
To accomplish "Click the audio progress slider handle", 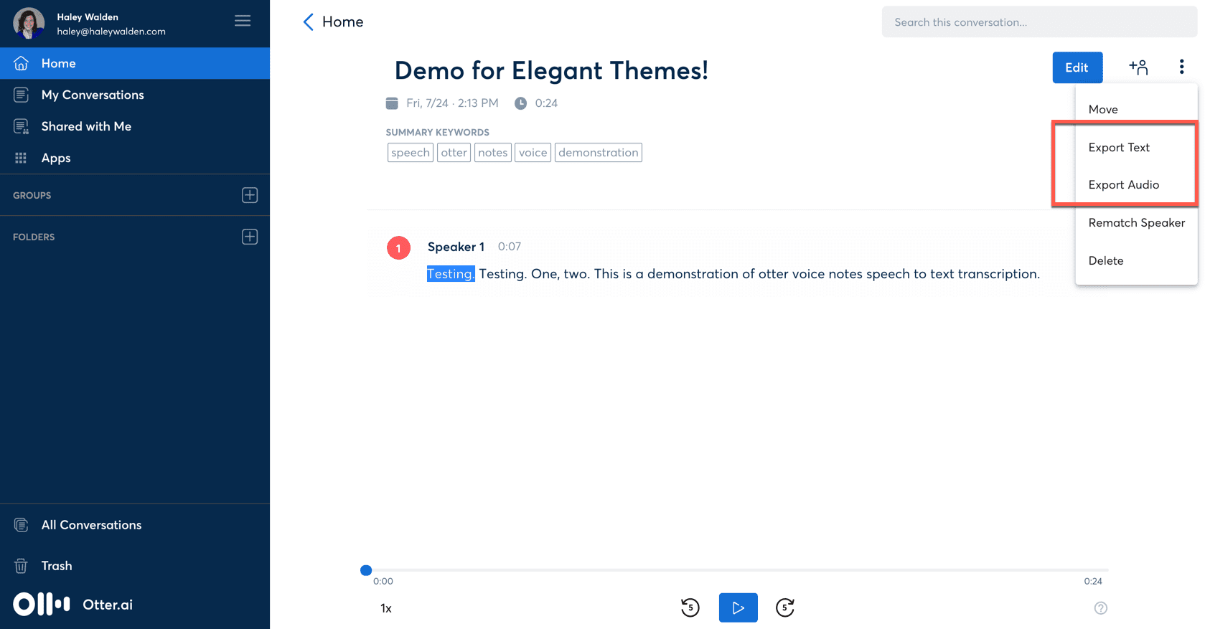I will pyautogui.click(x=366, y=570).
